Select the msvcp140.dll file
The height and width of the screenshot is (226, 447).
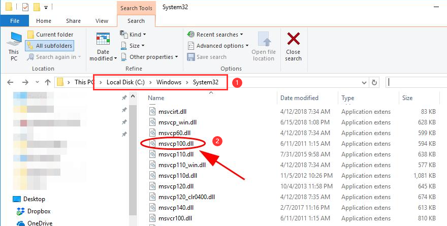pos(176,208)
